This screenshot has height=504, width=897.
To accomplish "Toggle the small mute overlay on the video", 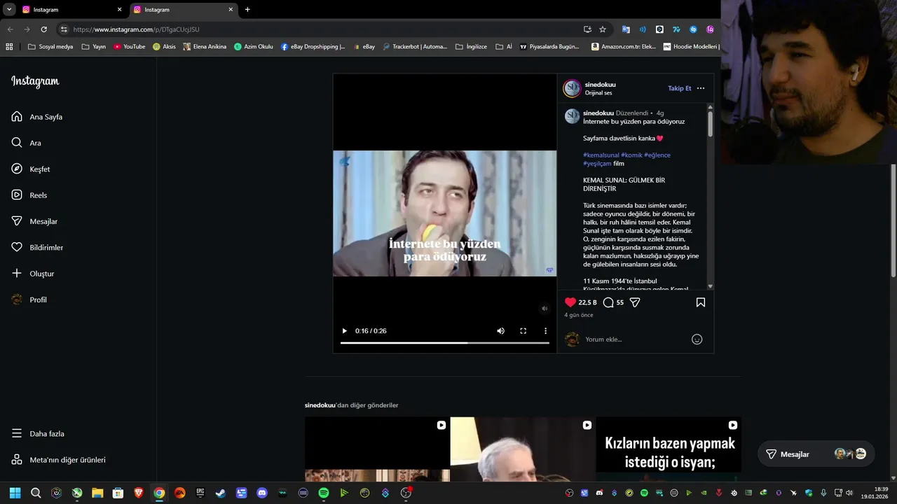I will click(545, 309).
